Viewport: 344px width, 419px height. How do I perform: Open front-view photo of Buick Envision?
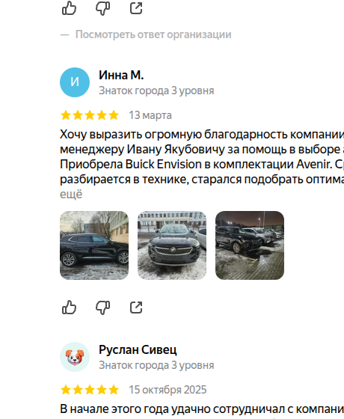click(172, 245)
